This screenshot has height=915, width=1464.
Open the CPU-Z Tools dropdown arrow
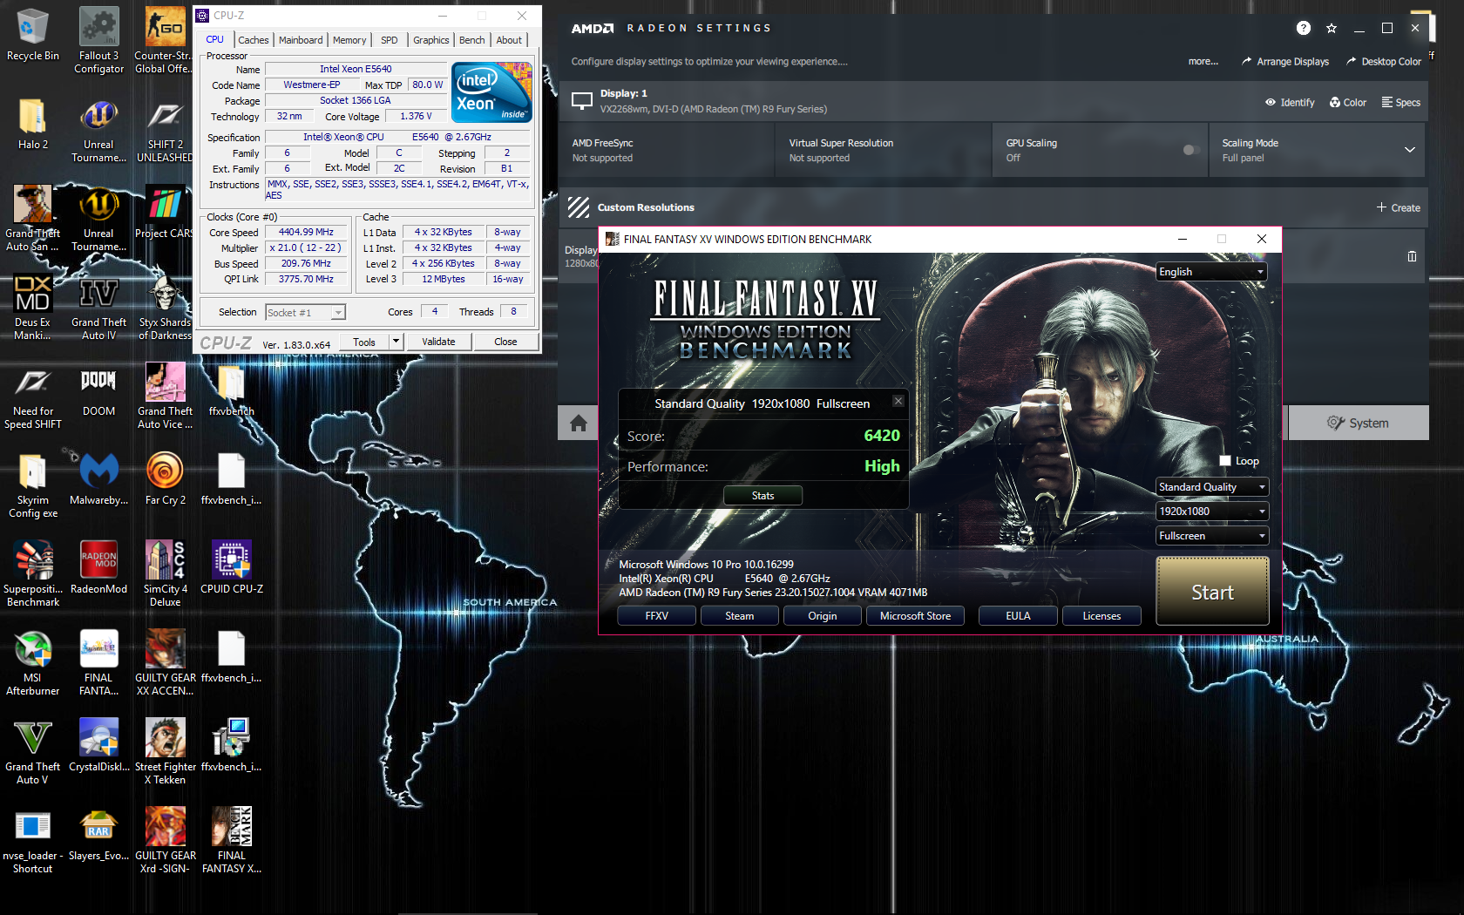[x=396, y=342]
